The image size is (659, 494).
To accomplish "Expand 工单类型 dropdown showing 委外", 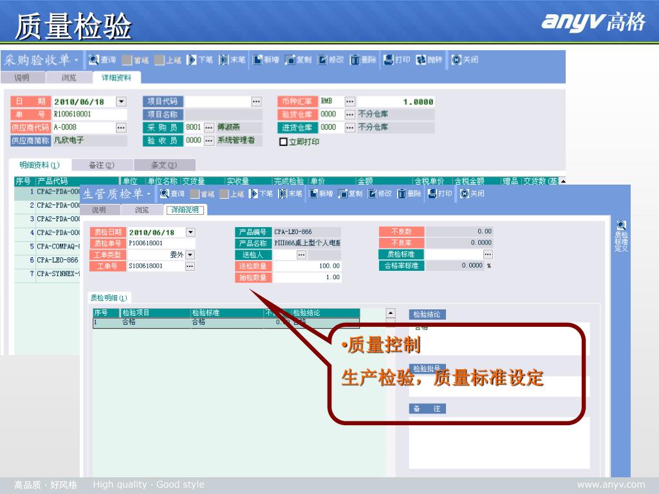I will (190, 255).
